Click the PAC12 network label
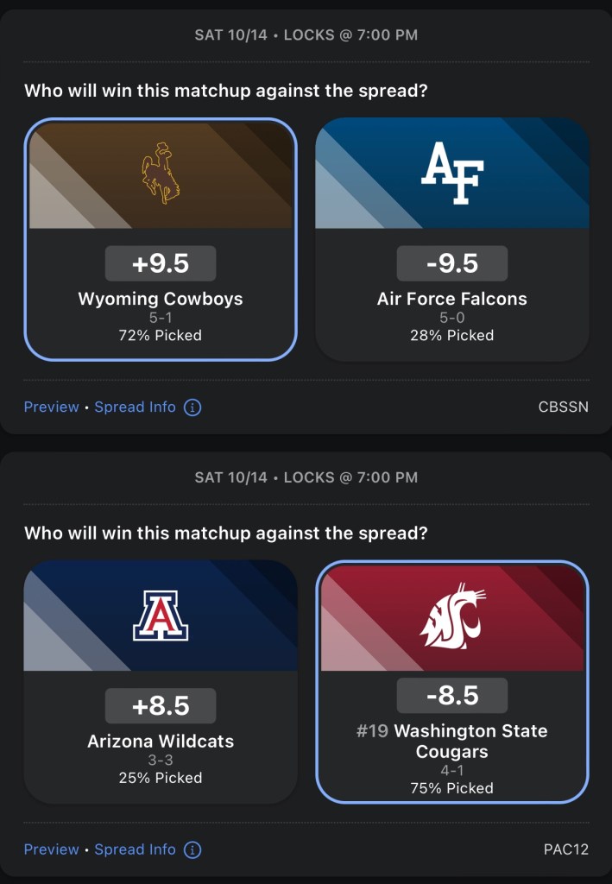The image size is (612, 884). pos(565,849)
